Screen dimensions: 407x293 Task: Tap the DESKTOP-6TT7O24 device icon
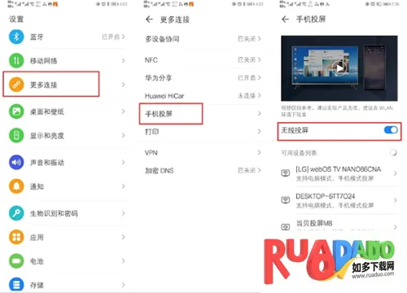pyautogui.click(x=285, y=200)
